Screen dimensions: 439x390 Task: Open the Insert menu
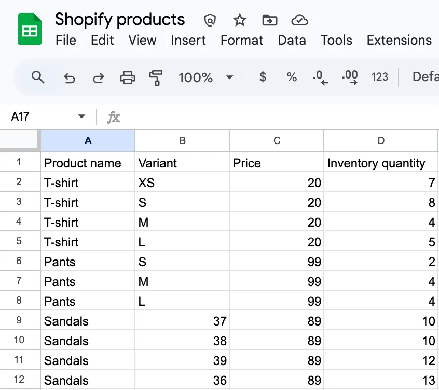(x=188, y=40)
